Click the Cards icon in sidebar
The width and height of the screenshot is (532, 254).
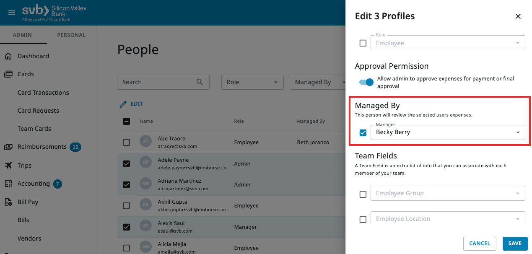click(x=8, y=74)
